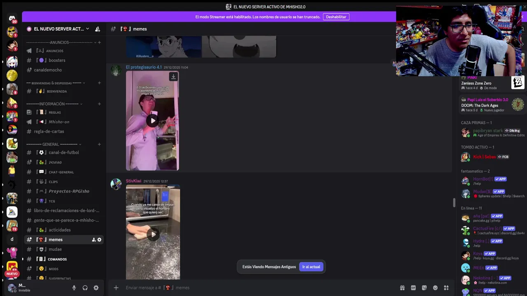Click user avatar in bottom panel
Screen dimensions: 527x296
point(12,288)
